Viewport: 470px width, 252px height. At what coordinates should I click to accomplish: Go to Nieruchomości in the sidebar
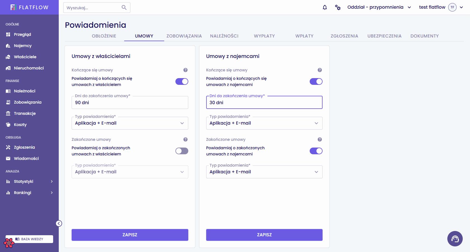tap(29, 68)
